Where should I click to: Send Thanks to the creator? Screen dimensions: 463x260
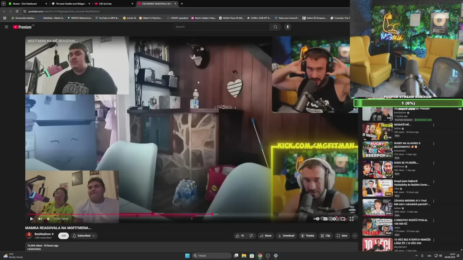coord(307,236)
